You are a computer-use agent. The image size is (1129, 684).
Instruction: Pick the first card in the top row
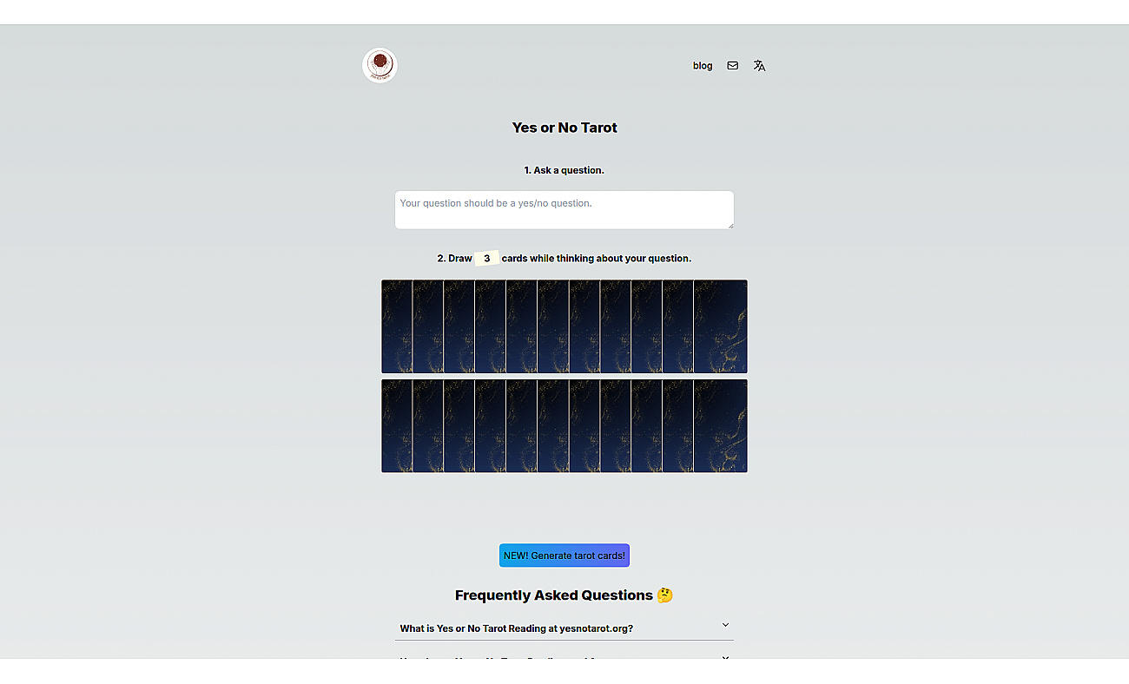pyautogui.click(x=397, y=326)
